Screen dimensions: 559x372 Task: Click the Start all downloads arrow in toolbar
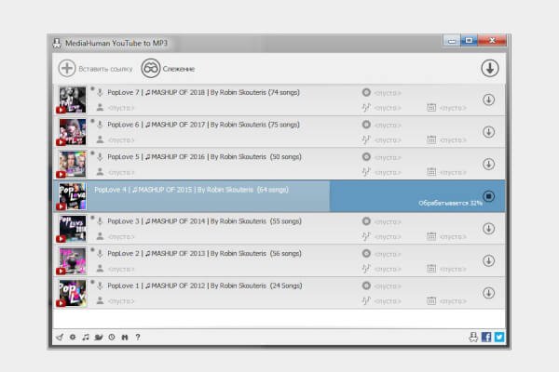[x=490, y=68]
